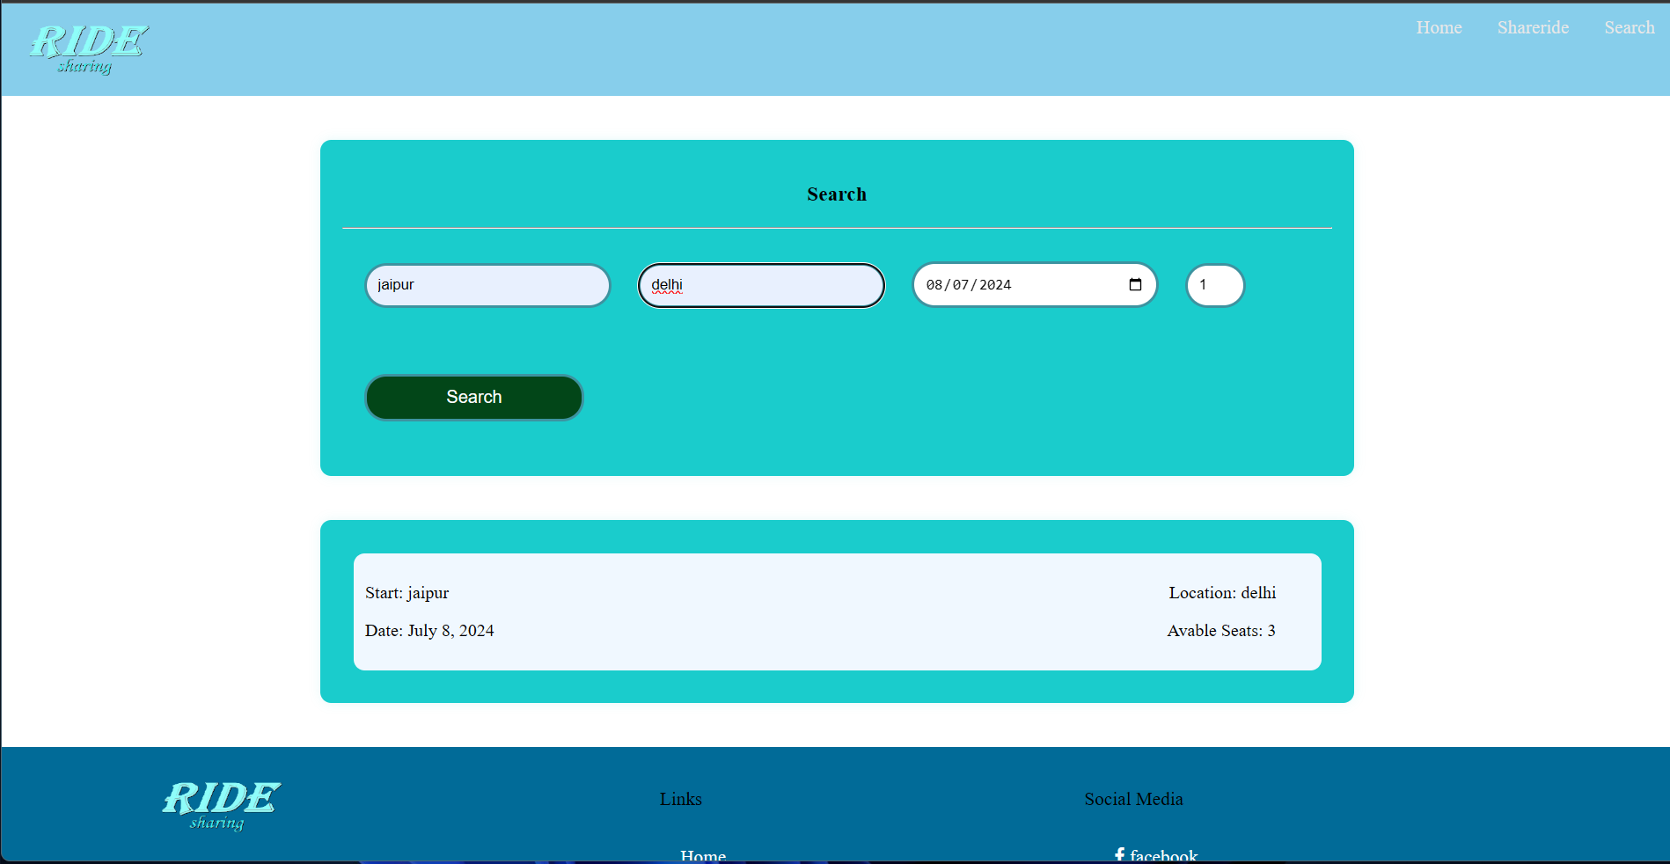Click the RIDE sharing logo in header

tap(89, 49)
